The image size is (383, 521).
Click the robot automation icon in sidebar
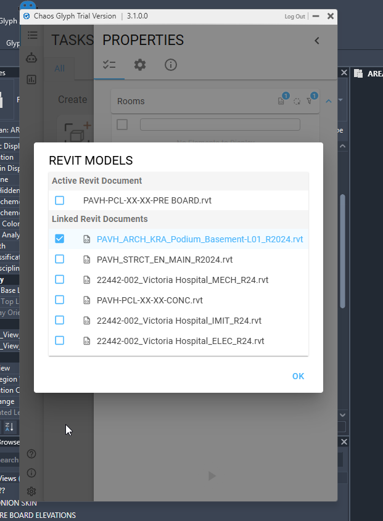[x=32, y=58]
